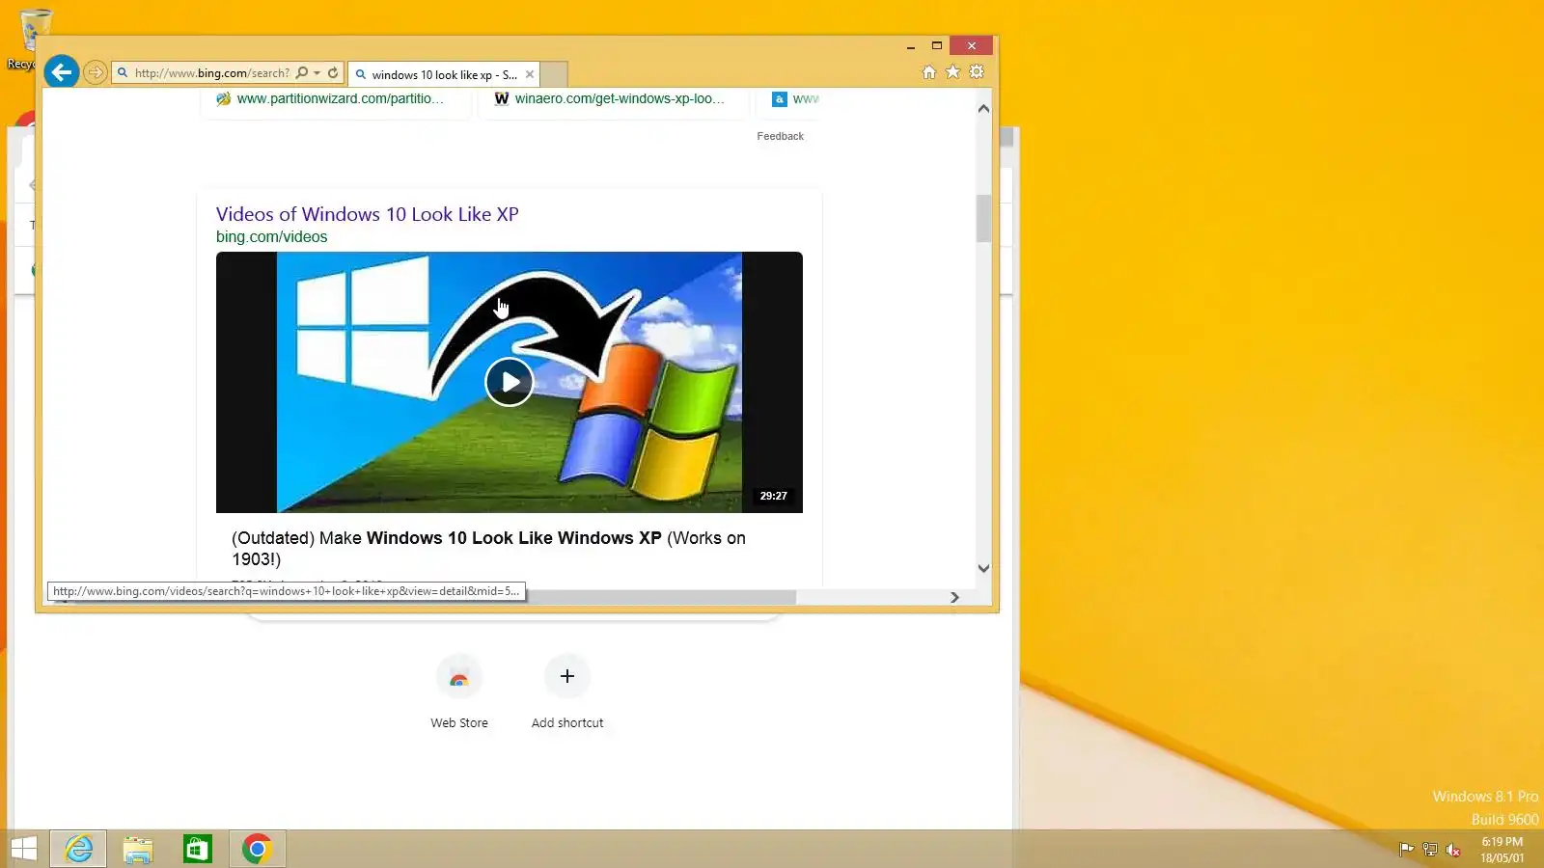Screen dimensions: 1544x868
Task: Click the magnifier search icon in the address bar
Action: click(302, 72)
